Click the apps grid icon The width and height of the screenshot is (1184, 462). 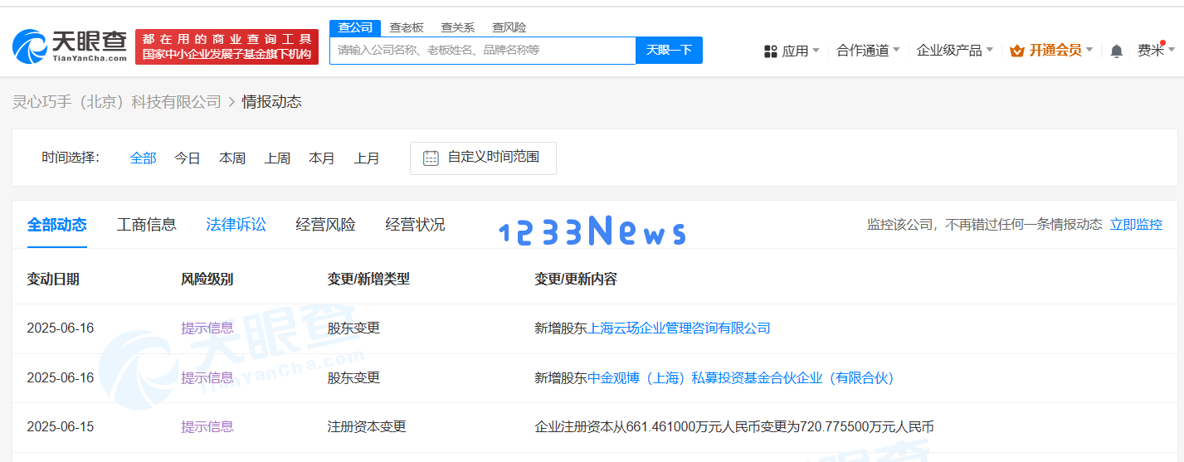pos(770,51)
